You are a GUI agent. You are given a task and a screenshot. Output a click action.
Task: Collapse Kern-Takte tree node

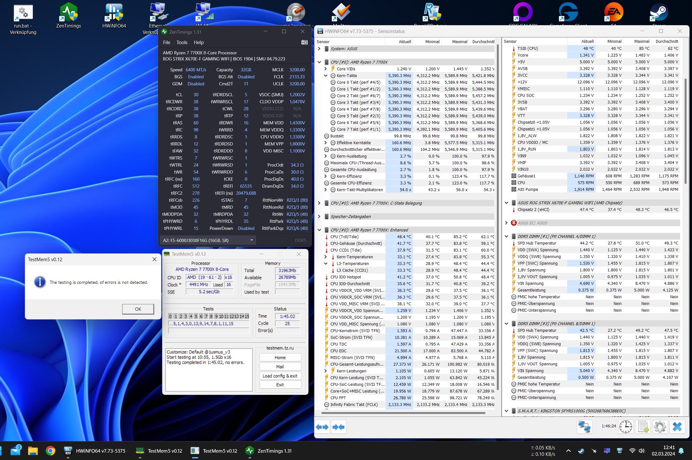pyautogui.click(x=326, y=75)
